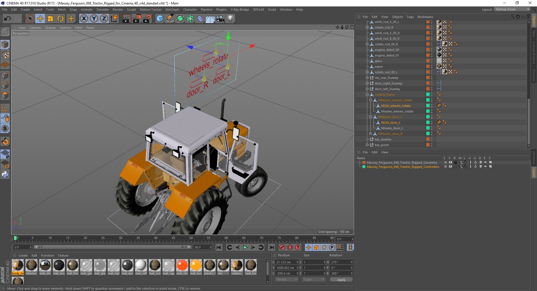537x291 pixels.
Task: Expand the rim_rear_Dummy tree item
Action: click(367, 78)
